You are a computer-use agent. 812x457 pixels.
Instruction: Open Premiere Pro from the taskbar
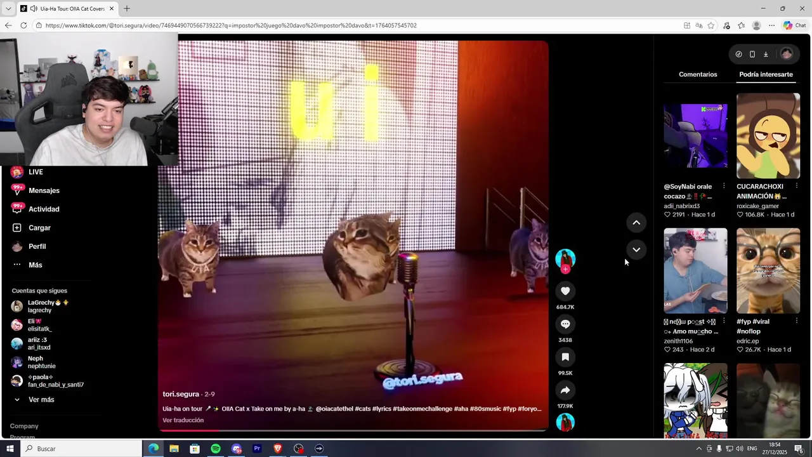coord(257,449)
